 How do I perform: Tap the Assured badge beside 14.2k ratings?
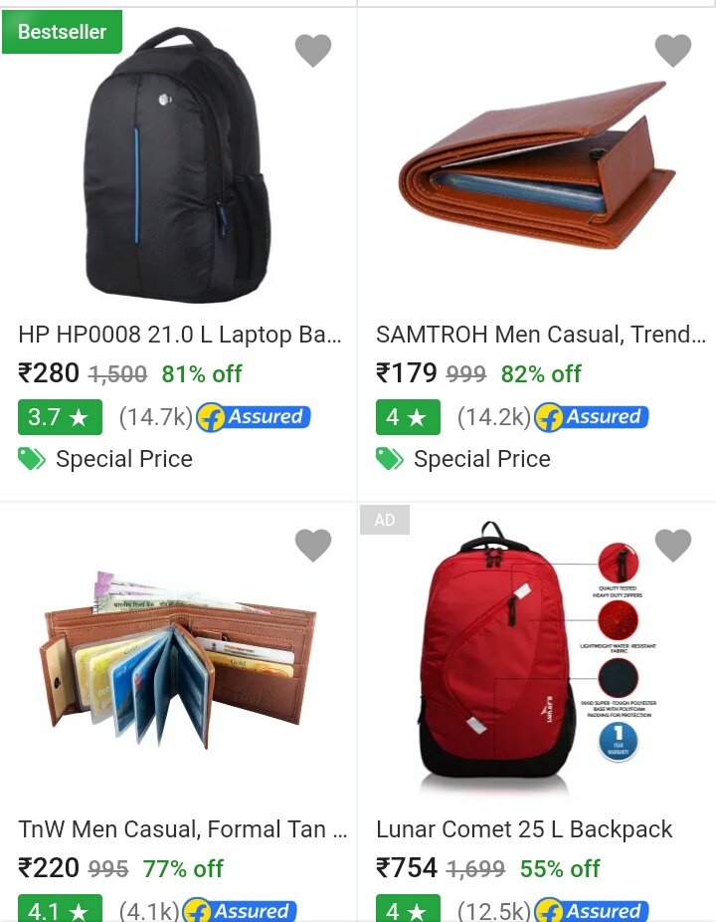[592, 417]
